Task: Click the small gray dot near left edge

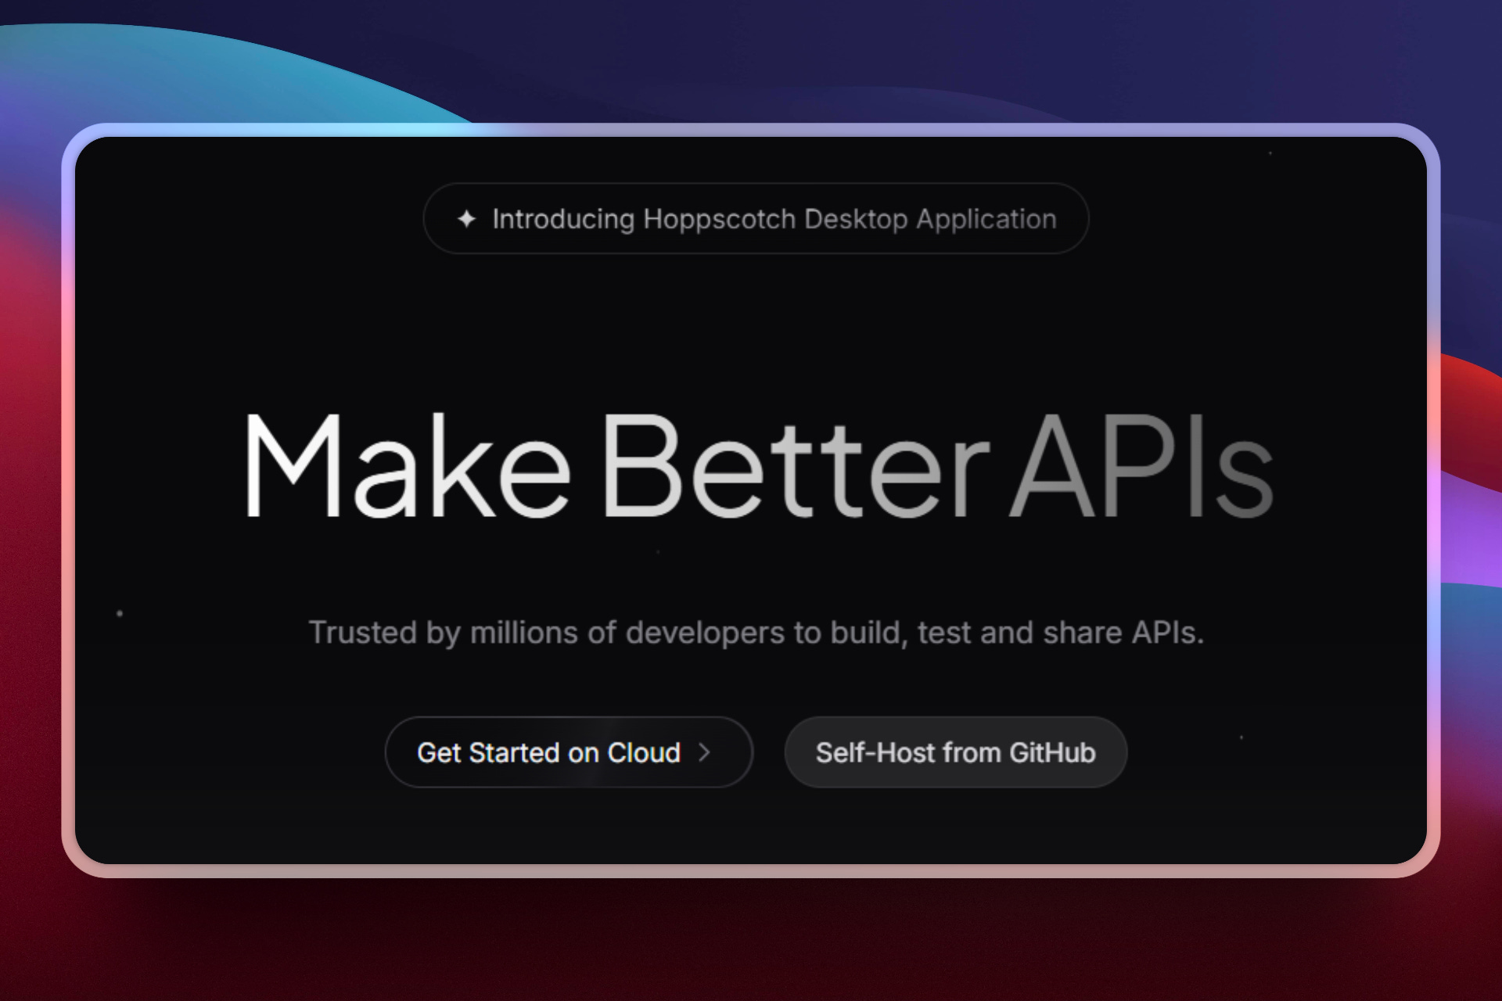Action: [x=120, y=614]
